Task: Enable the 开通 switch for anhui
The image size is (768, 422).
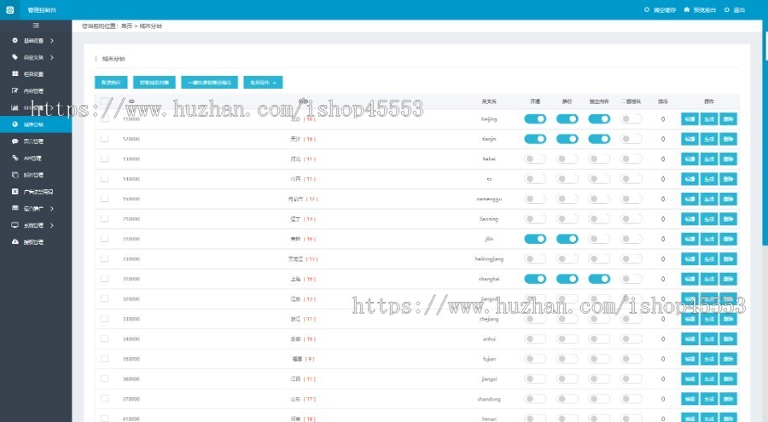Action: pos(535,338)
